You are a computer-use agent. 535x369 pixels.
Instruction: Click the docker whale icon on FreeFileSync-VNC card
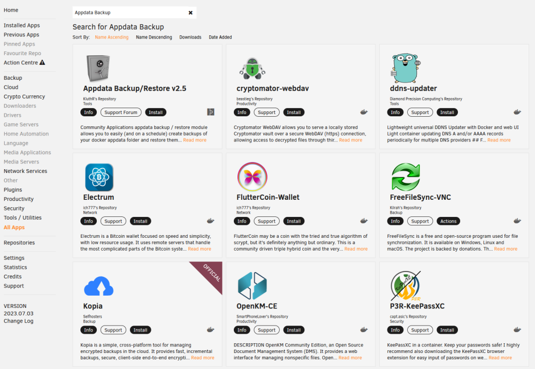tap(517, 221)
